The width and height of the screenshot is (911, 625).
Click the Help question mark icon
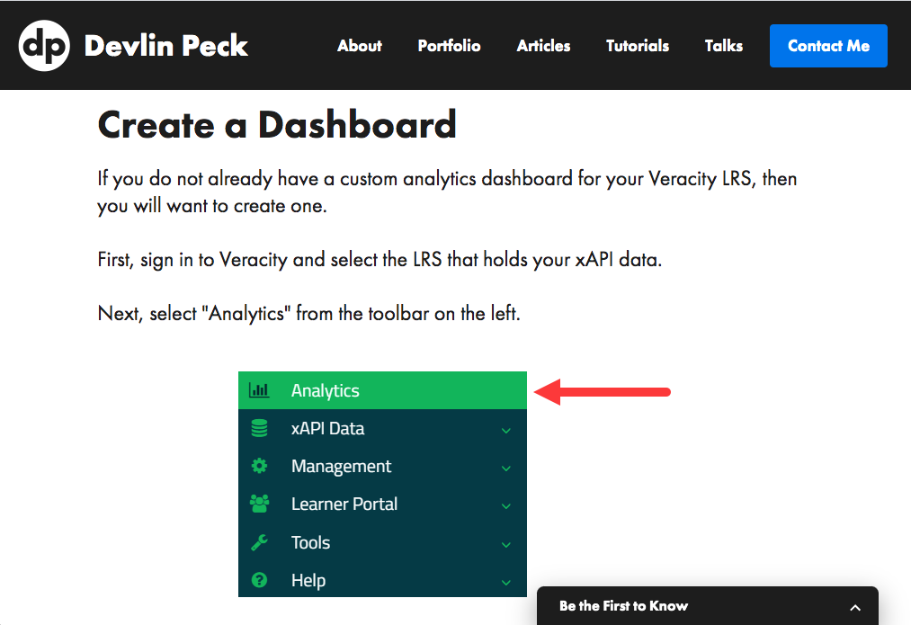259,580
